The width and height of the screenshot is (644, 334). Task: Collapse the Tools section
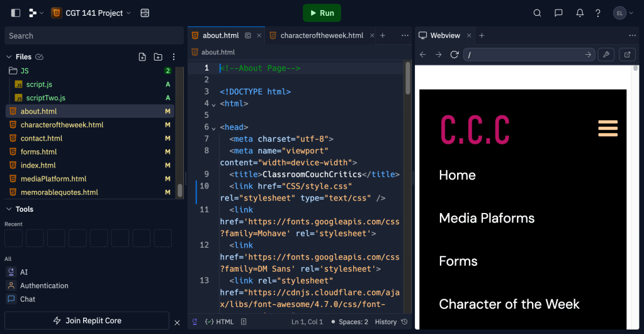pyautogui.click(x=9, y=209)
